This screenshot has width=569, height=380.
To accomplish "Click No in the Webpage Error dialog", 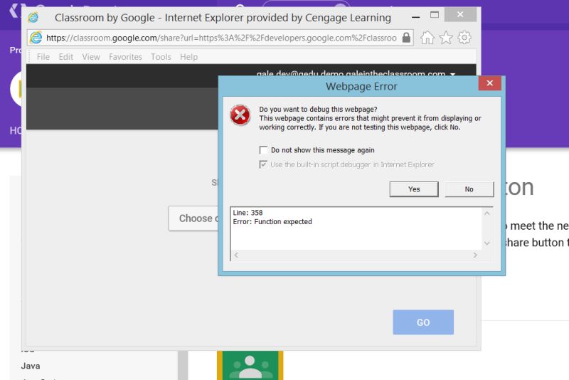I will click(x=469, y=189).
